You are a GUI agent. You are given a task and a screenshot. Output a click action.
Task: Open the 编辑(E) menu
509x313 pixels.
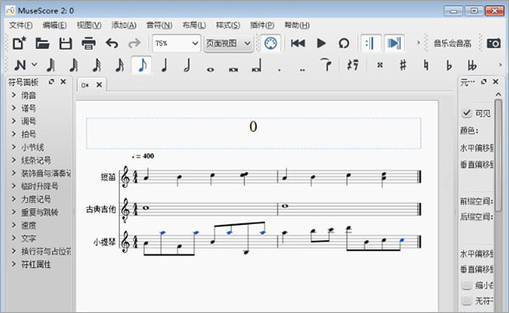coord(54,25)
